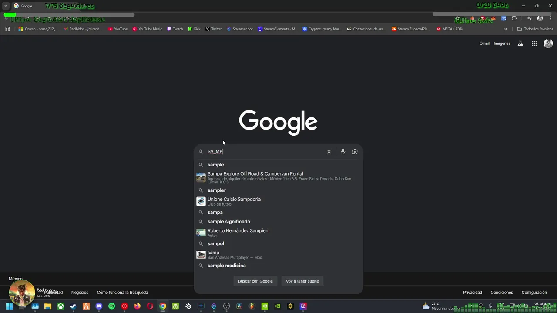The height and width of the screenshot is (313, 557).
Task: Open the browser extensions puzzle icon
Action: coord(514,18)
